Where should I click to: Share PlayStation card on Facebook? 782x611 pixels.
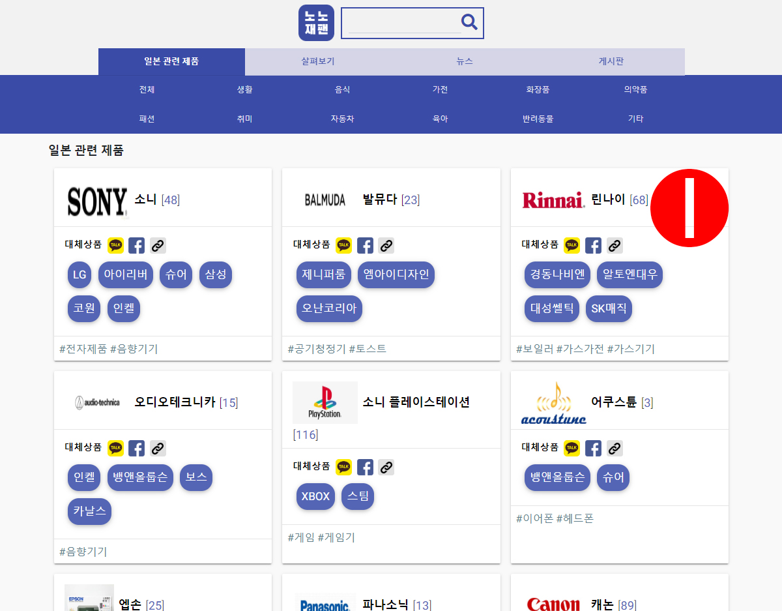[365, 467]
